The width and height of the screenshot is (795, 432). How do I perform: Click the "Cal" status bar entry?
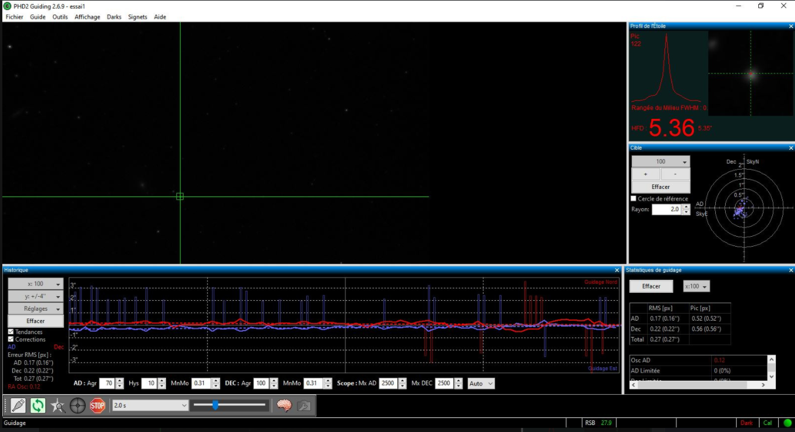click(x=768, y=423)
